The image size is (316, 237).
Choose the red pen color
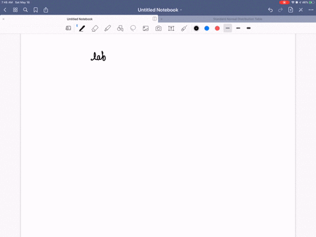pyautogui.click(x=217, y=28)
